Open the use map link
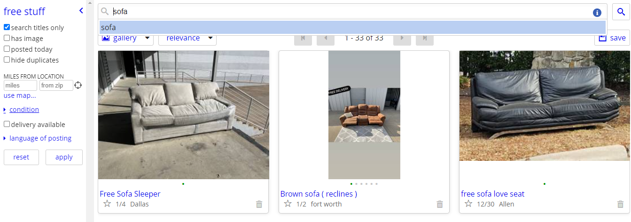Image resolution: width=631 pixels, height=222 pixels. point(20,95)
